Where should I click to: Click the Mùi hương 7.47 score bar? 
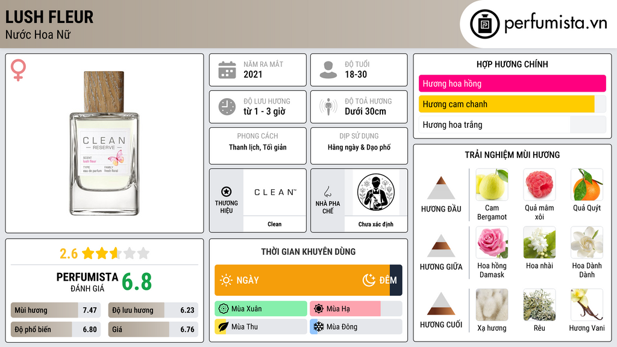point(55,310)
